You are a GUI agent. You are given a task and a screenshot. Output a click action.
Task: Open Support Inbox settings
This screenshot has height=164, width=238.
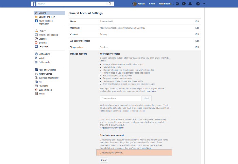pos(45,90)
